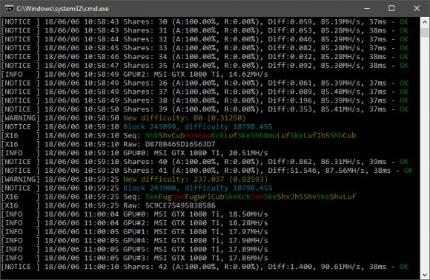Click the GPU#1 17.97MH/s info line

(x=135, y=232)
